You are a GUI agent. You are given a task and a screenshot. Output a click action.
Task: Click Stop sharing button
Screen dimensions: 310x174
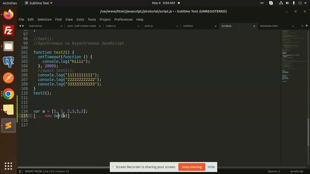tap(192, 167)
